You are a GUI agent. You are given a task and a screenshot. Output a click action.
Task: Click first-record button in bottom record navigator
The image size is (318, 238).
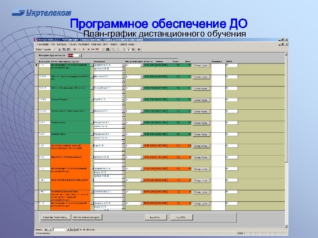pyautogui.click(x=46, y=229)
